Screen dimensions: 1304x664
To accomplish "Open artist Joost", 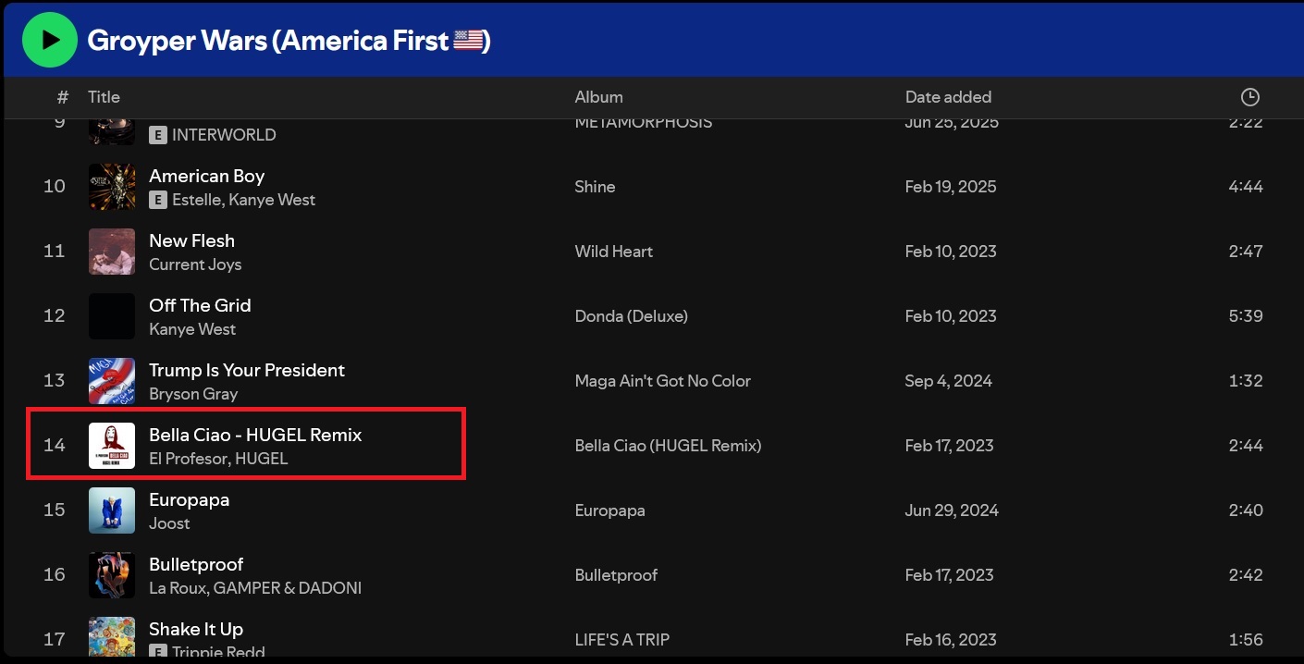I will [169, 523].
